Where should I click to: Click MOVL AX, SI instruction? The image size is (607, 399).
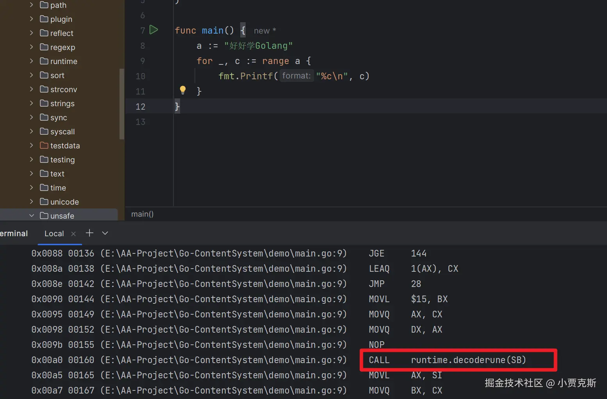pos(405,375)
